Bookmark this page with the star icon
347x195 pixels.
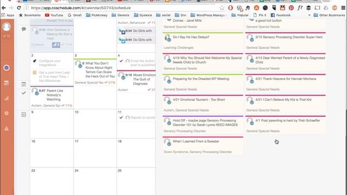222,8
